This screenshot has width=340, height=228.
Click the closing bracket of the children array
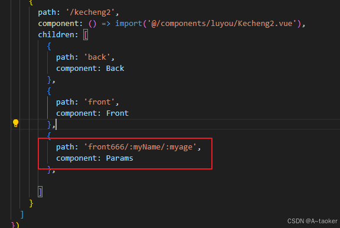pyautogui.click(x=40, y=192)
